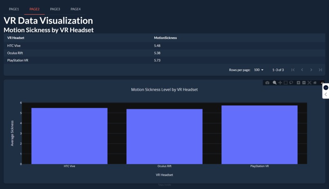The image size is (329, 189).
Task: Select the Zoom tool in the chart modebar
Action: (x=274, y=82)
